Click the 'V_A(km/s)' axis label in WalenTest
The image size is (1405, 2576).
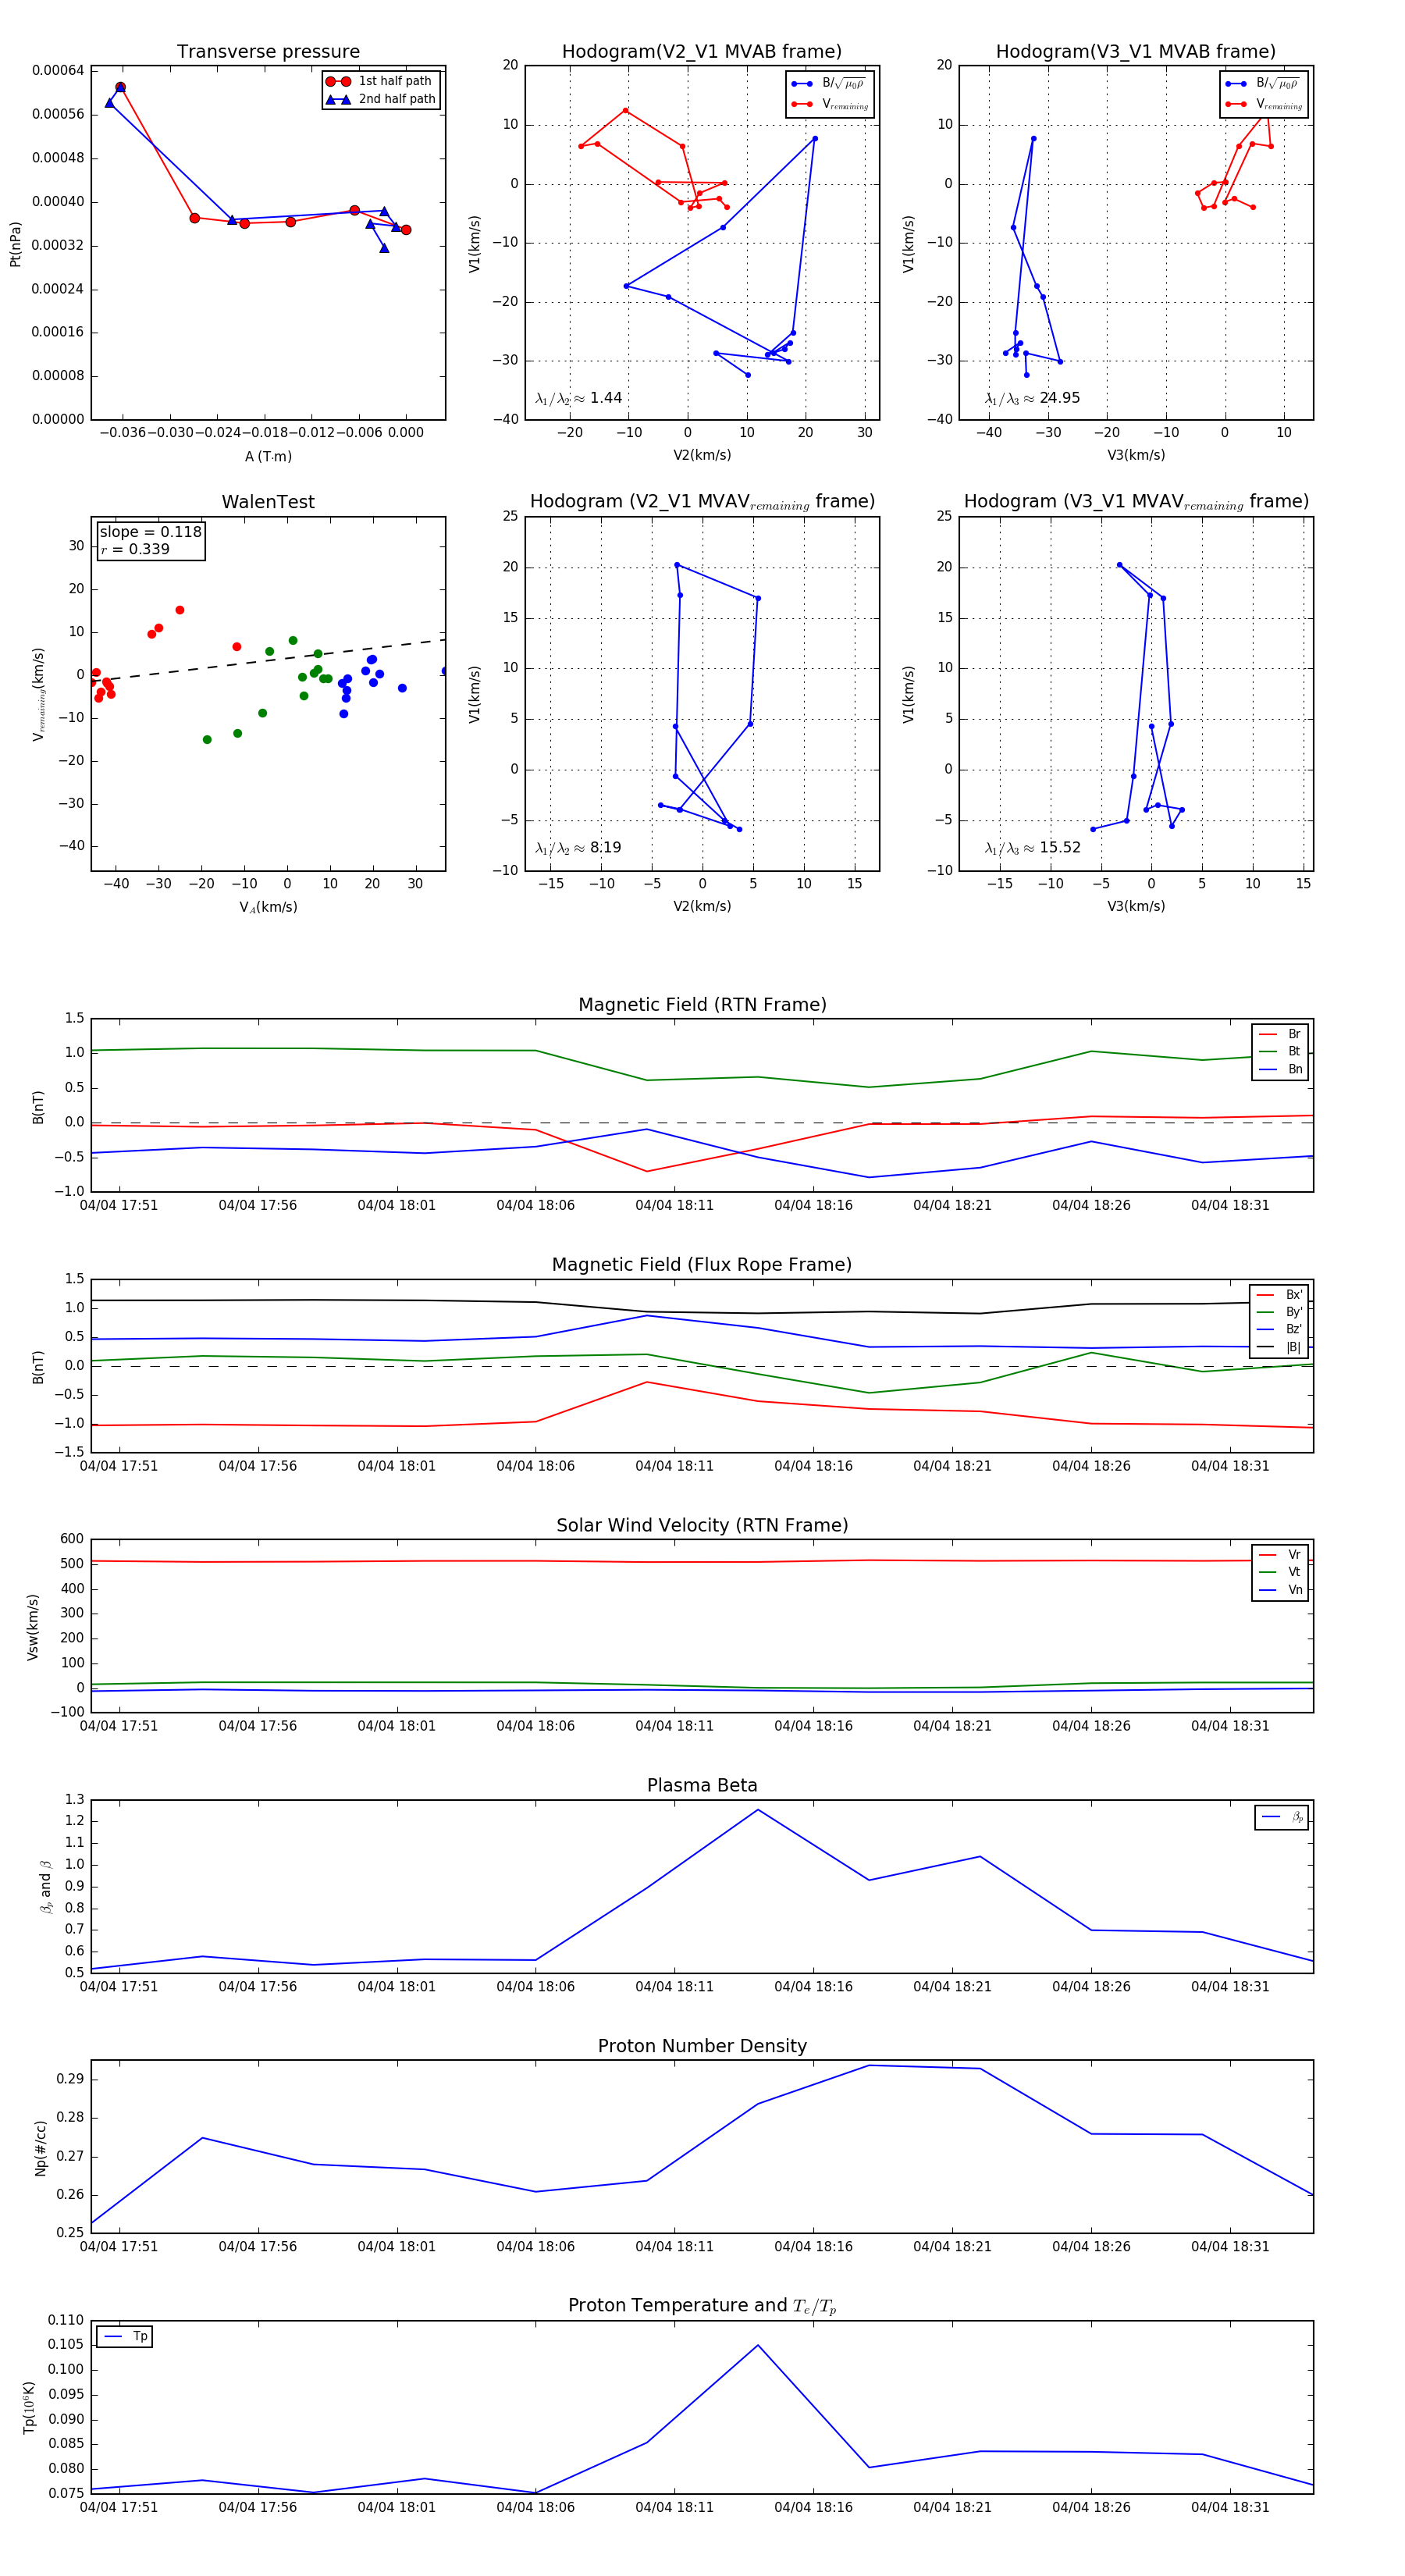coord(268,907)
